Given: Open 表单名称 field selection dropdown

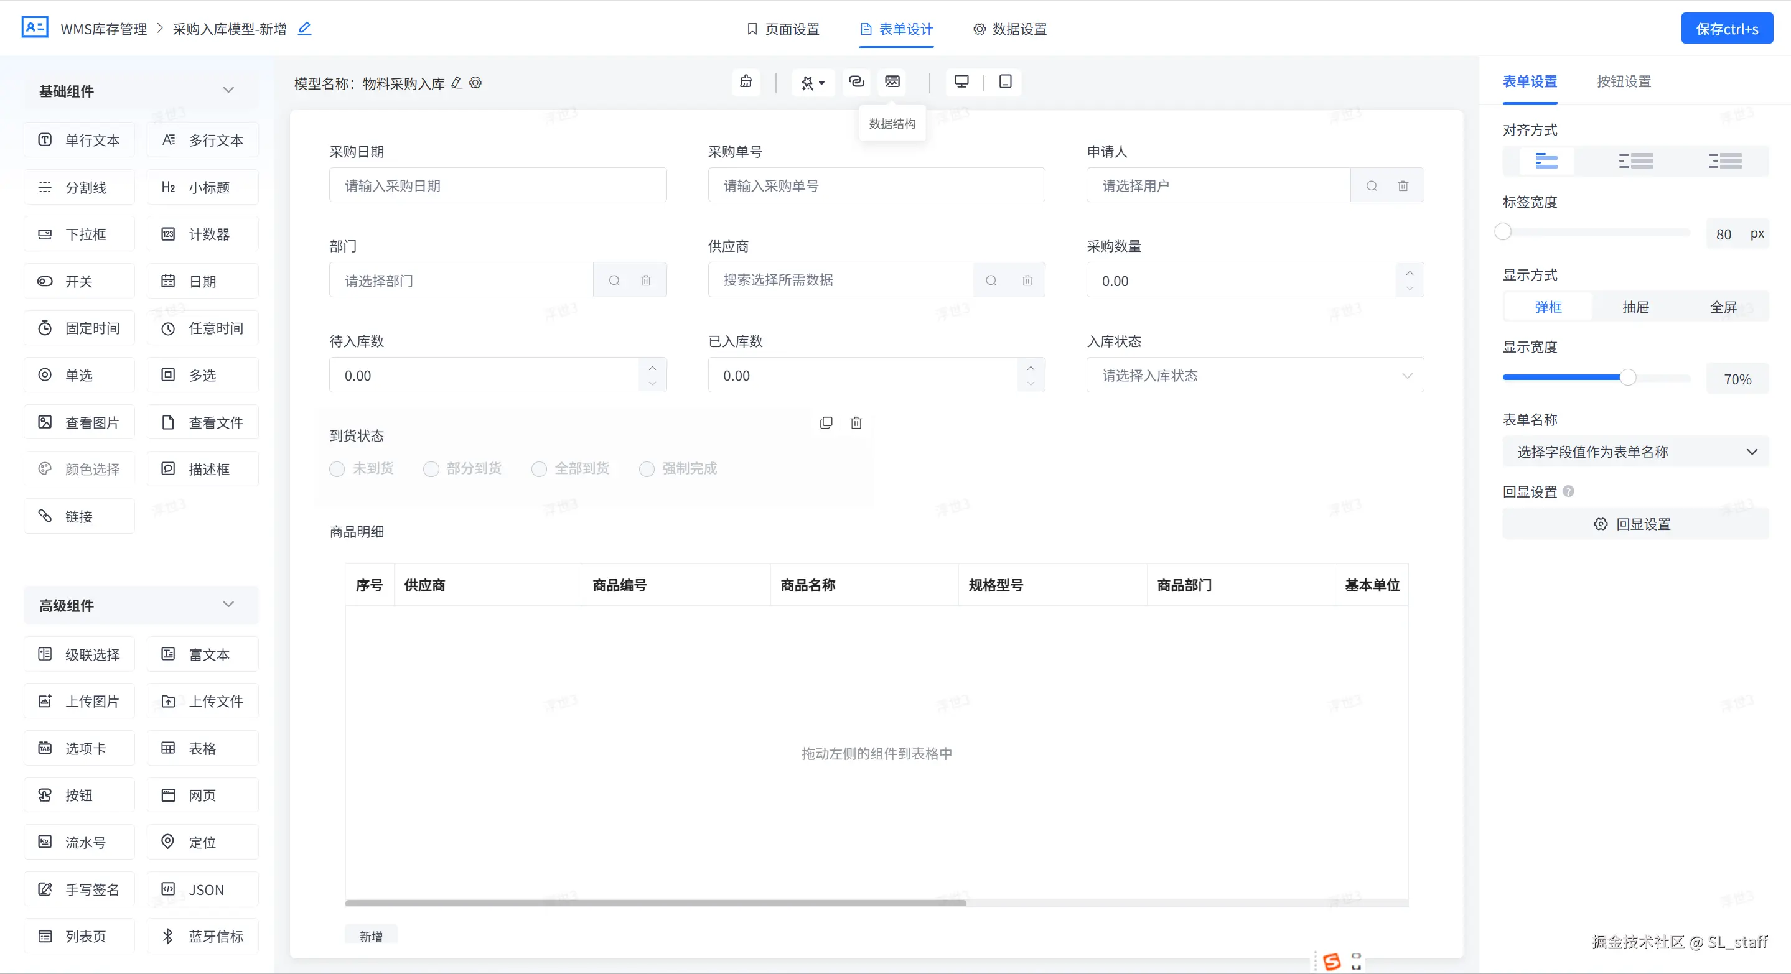Looking at the screenshot, I should pos(1634,452).
